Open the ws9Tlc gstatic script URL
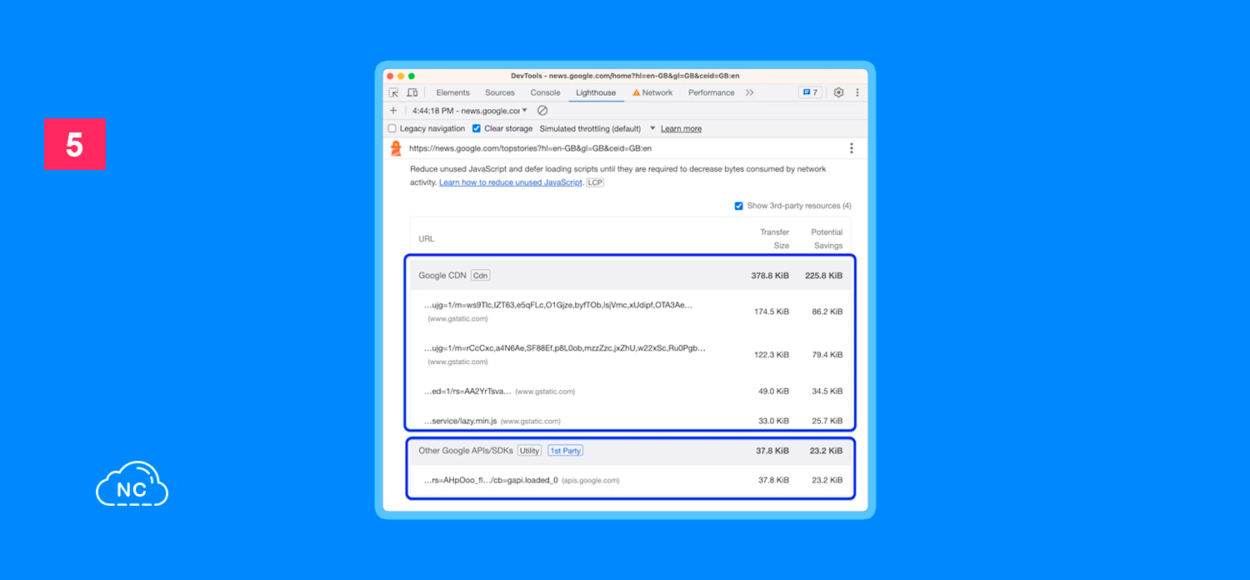The height and width of the screenshot is (580, 1250). [x=557, y=305]
